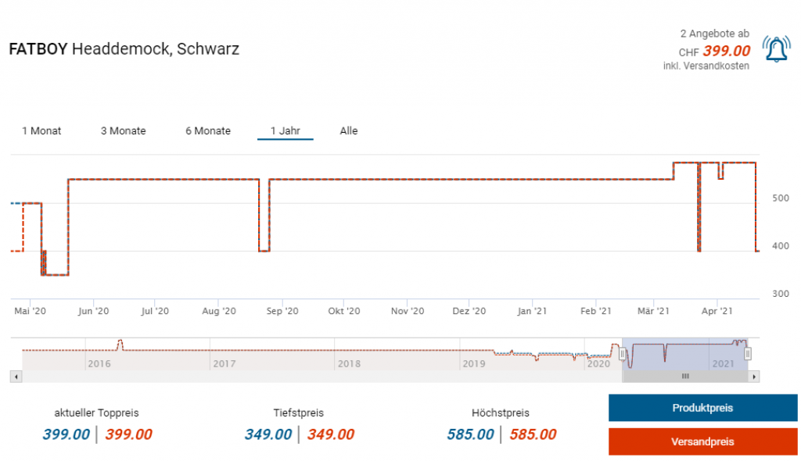801x461 pixels.
Task: Select the 1 Jahr tab
Action: [285, 130]
